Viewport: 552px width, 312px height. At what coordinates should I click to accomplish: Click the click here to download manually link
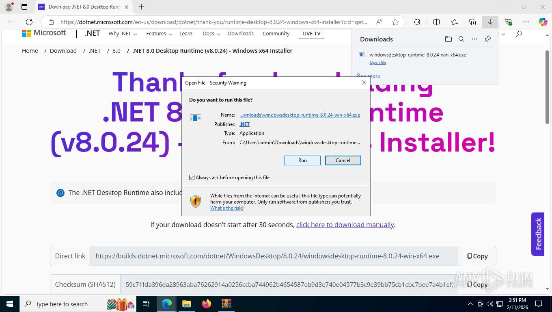[x=345, y=225]
